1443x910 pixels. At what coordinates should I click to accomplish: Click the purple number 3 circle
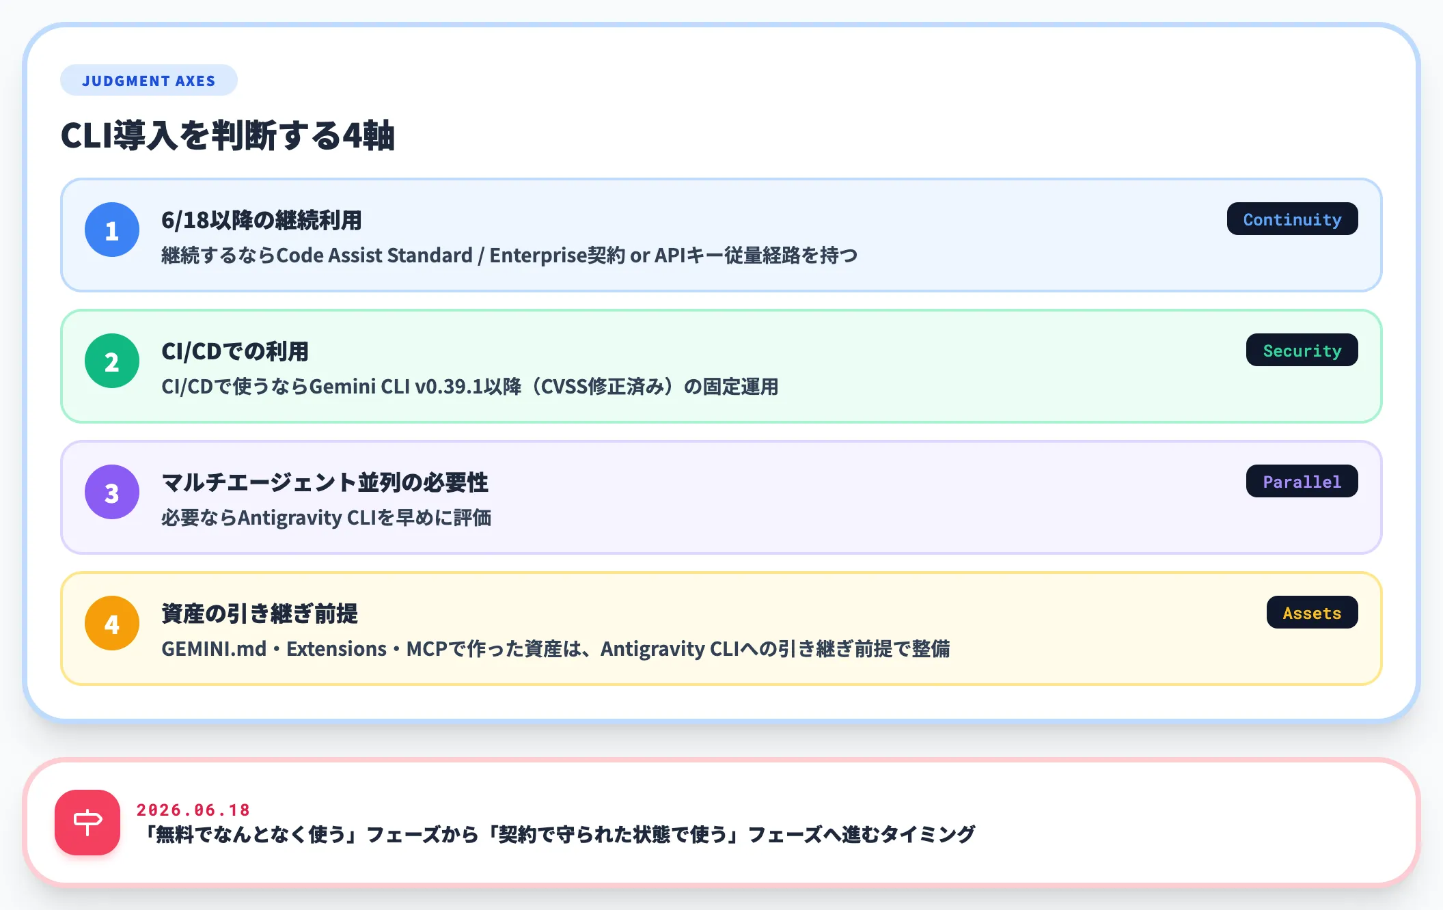[112, 492]
